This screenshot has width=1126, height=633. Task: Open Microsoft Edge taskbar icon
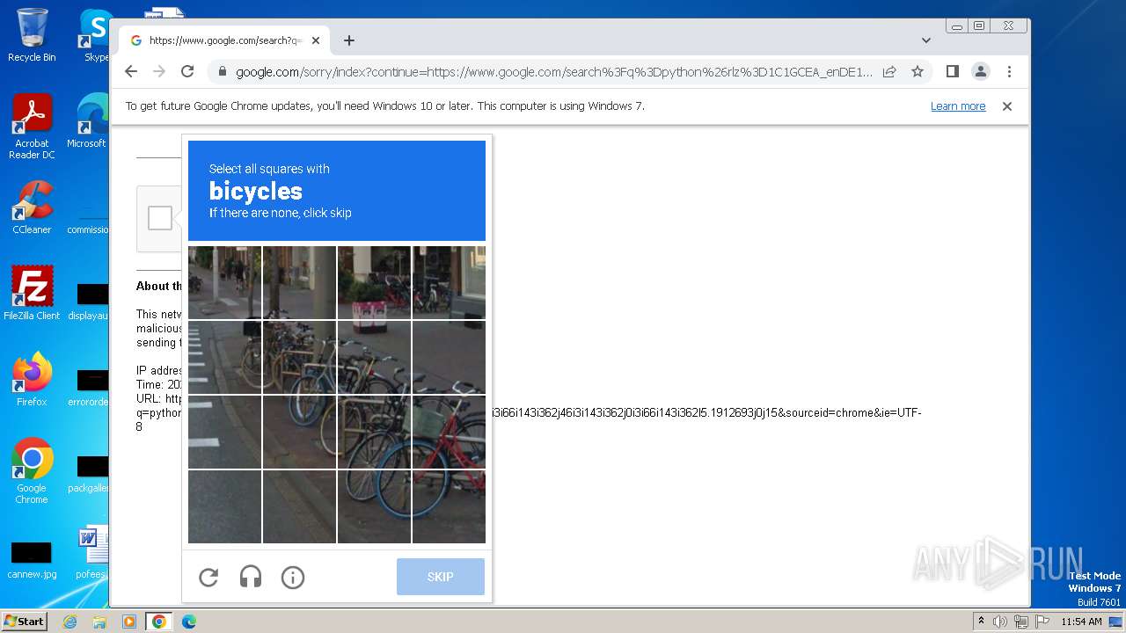pyautogui.click(x=188, y=622)
